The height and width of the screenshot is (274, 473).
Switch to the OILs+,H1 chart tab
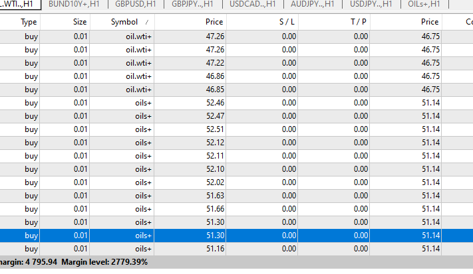(x=424, y=4)
